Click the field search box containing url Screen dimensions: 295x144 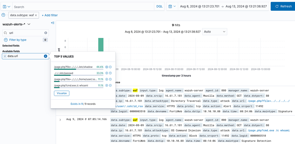click(25, 33)
